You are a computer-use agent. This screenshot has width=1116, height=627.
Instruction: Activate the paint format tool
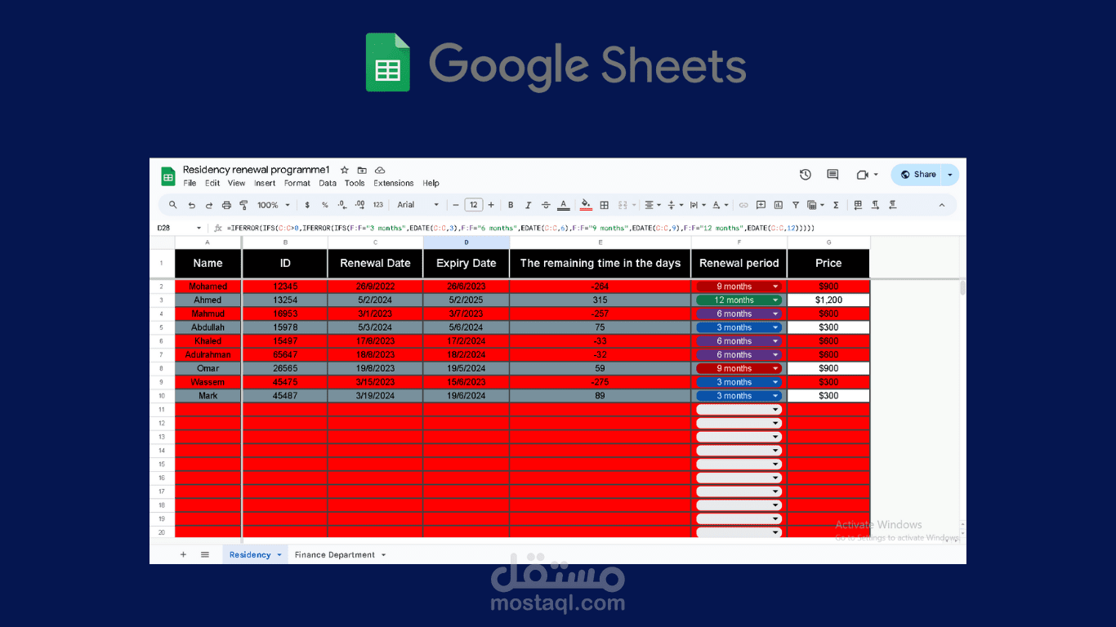(243, 205)
